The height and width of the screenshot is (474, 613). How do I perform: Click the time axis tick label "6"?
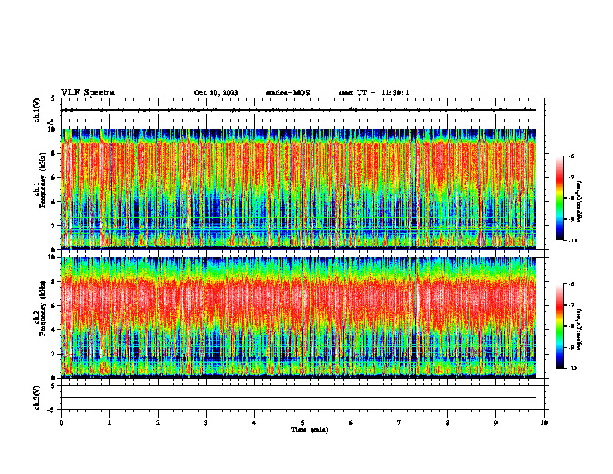click(351, 423)
